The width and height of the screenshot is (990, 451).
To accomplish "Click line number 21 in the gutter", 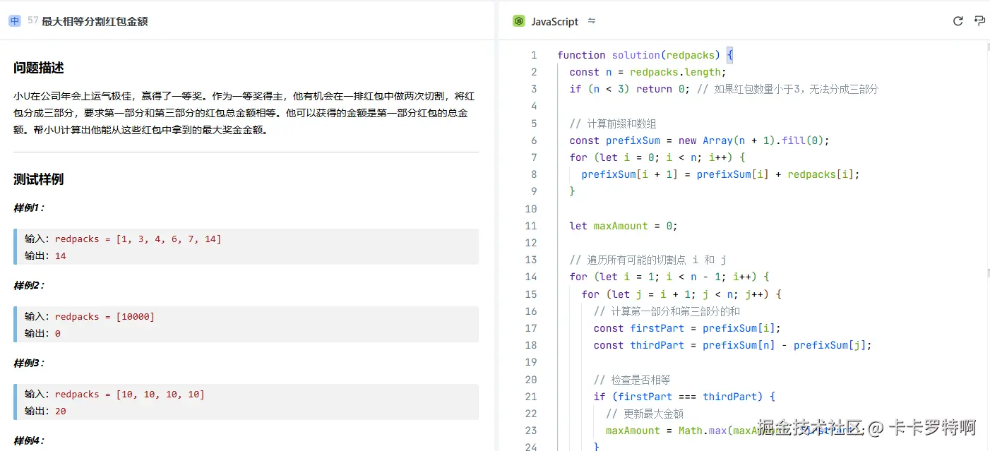I will pyautogui.click(x=530, y=397).
